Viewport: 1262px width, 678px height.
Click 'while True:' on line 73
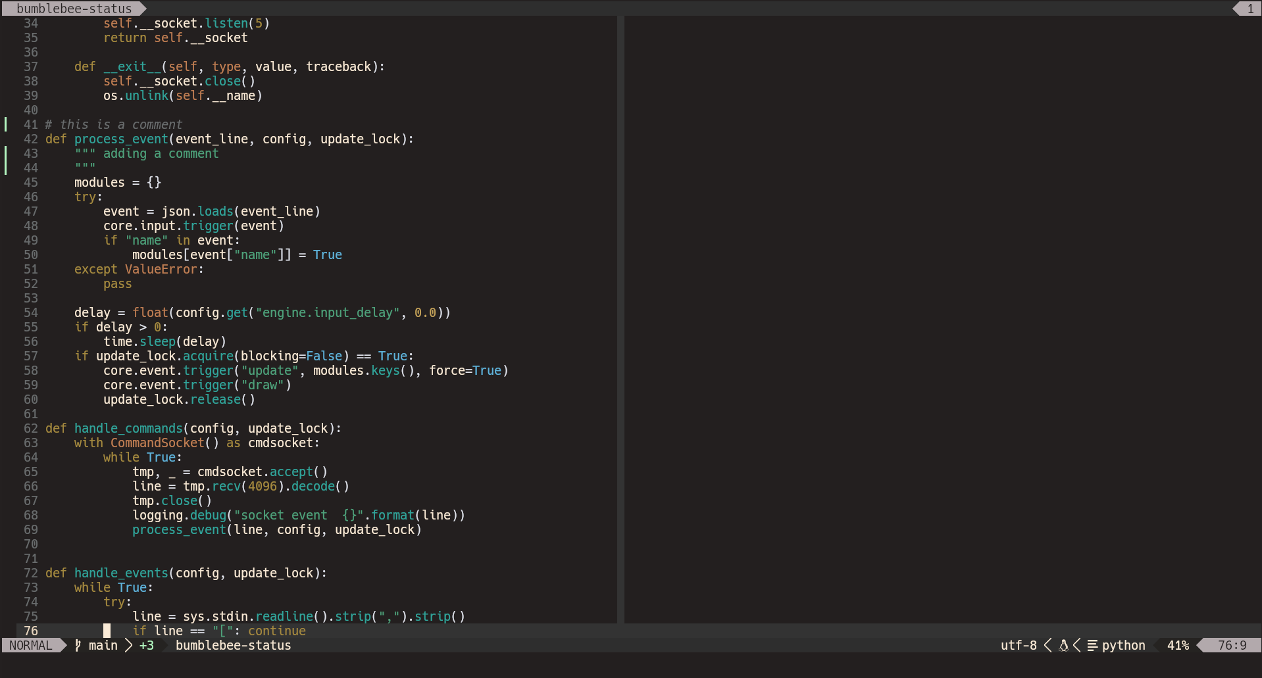[114, 587]
